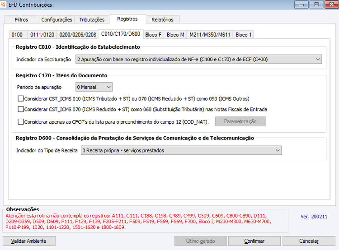Click the 'Indicador da Escrituração' label

pos(43,60)
